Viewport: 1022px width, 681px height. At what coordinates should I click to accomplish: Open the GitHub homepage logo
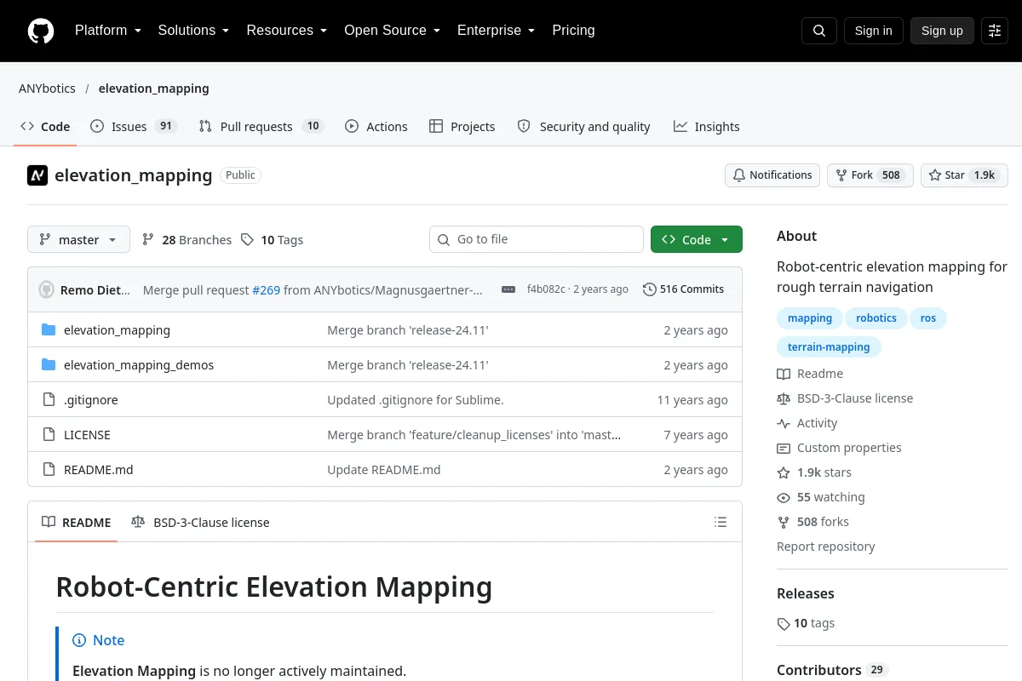click(40, 31)
